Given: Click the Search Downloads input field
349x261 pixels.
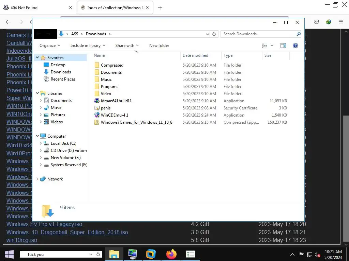Looking at the screenshot, I should [258, 34].
